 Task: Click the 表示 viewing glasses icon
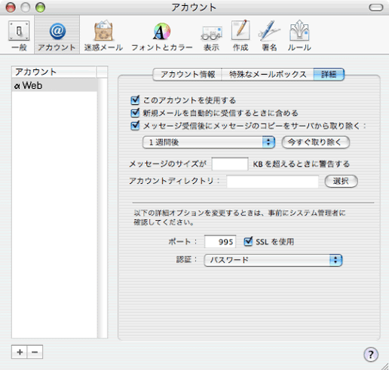click(x=212, y=33)
